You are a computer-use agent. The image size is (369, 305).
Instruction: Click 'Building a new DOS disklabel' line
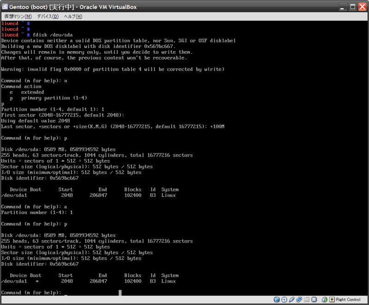88,46
